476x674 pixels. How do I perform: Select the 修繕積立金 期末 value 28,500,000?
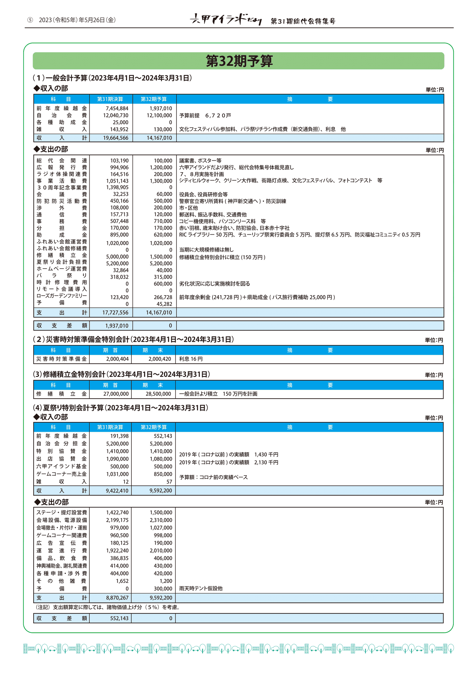click(x=158, y=394)
